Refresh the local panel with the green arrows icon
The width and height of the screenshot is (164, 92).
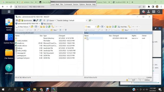[49, 27]
